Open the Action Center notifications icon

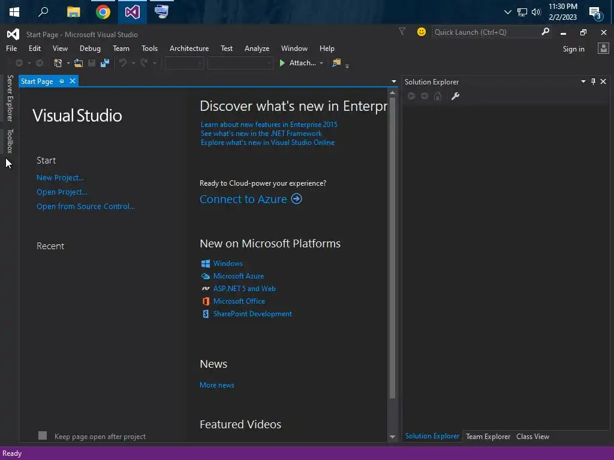tap(596, 13)
